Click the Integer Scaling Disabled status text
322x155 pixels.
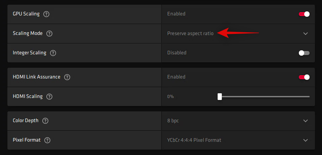177,53
